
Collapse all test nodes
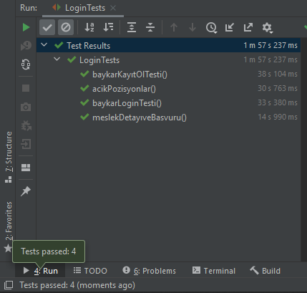pyautogui.click(x=150, y=27)
